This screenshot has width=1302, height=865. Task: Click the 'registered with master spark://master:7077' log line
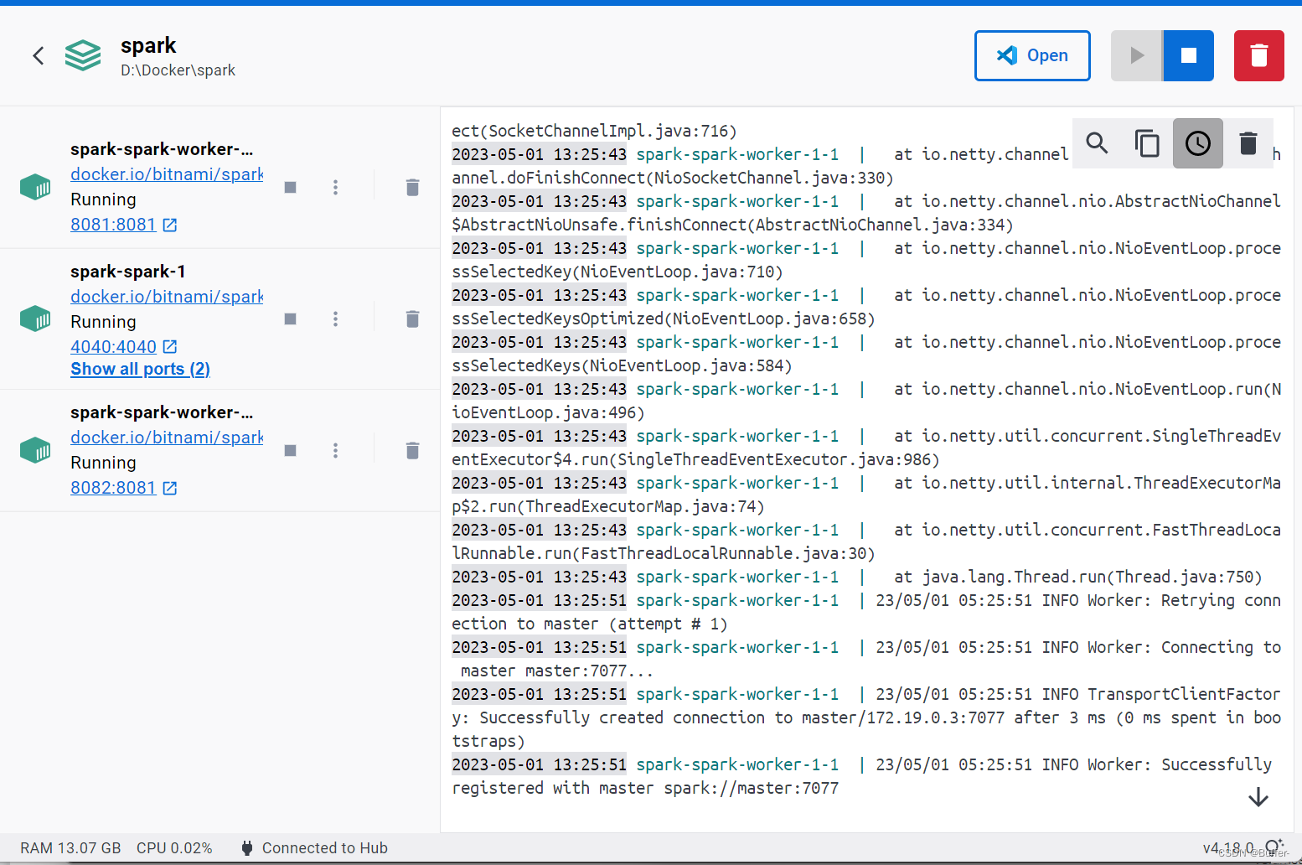pos(645,788)
